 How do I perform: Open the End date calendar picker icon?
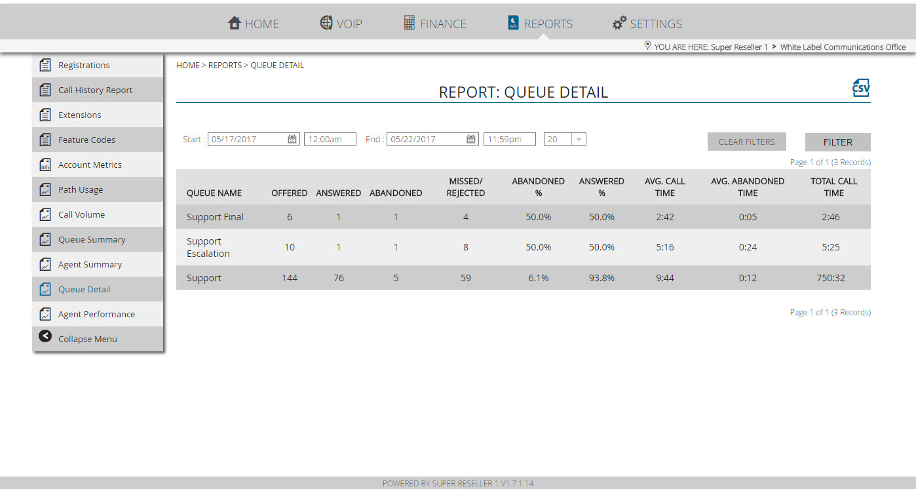point(471,139)
